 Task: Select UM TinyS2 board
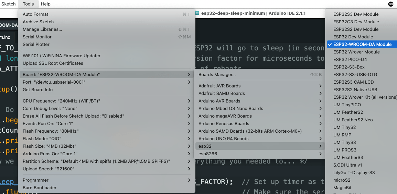pos(362,128)
